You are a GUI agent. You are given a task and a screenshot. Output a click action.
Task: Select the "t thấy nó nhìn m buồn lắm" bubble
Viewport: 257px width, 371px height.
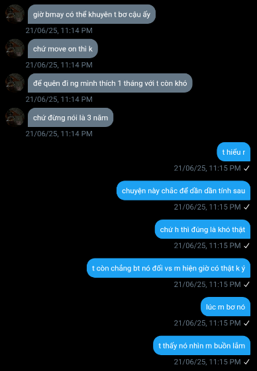click(x=201, y=345)
